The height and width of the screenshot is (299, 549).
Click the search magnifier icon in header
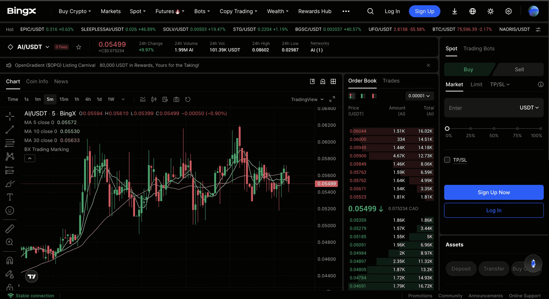[371, 11]
